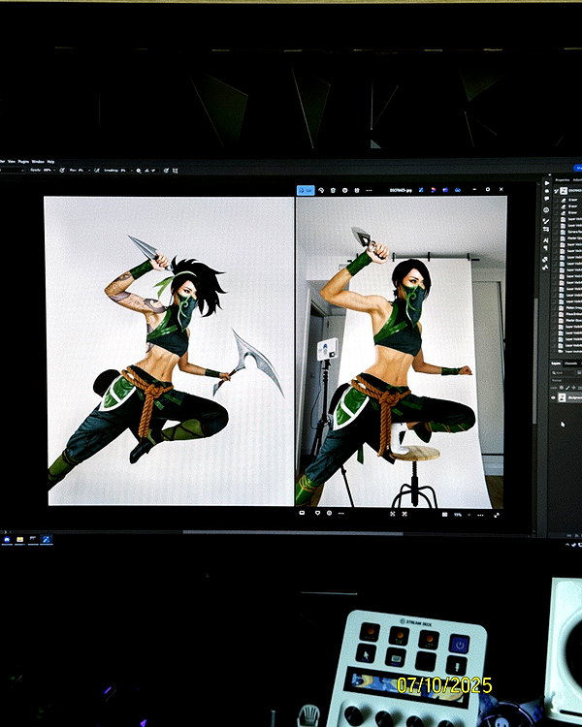Open the bottom-left more options in Photos
This screenshot has height=727, width=582.
coord(341,513)
